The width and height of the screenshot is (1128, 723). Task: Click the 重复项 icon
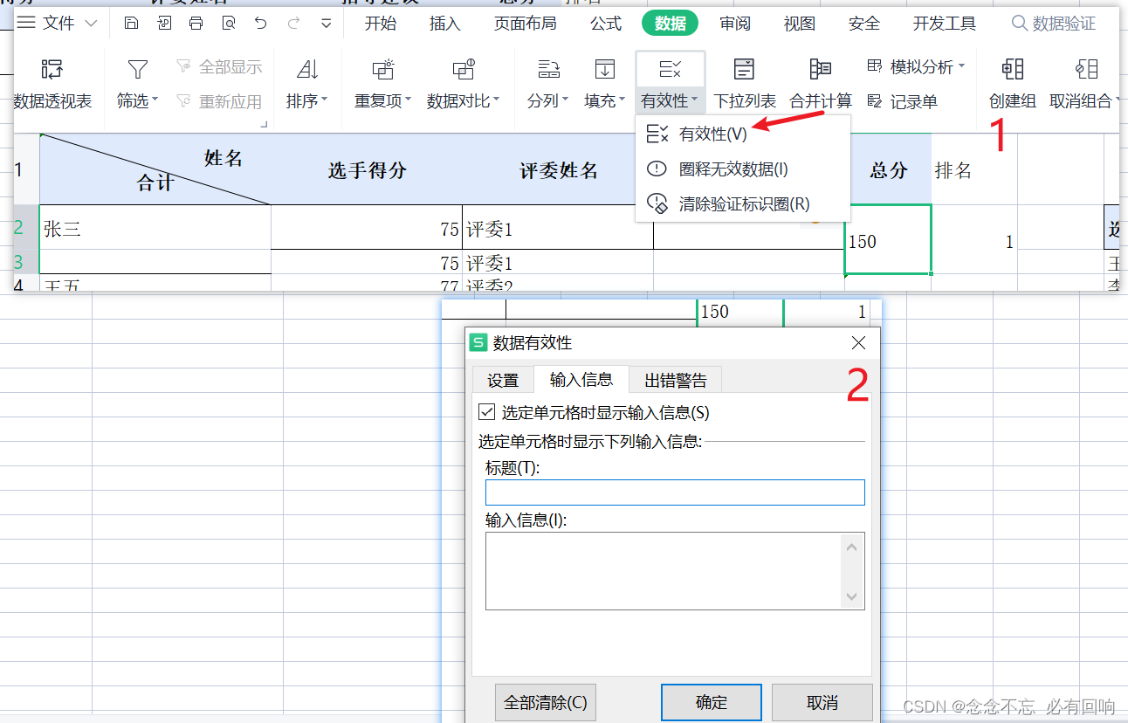(x=383, y=70)
